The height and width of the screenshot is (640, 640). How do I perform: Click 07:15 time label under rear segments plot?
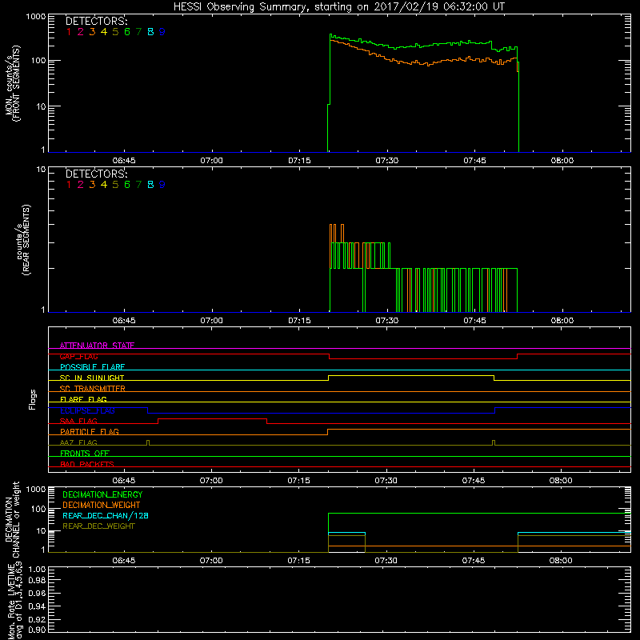click(x=299, y=321)
